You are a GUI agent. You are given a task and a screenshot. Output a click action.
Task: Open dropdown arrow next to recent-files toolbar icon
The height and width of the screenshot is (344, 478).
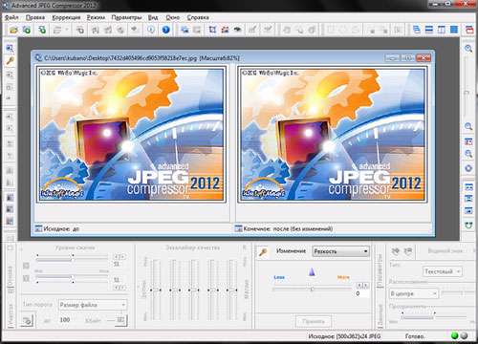[x=67, y=30]
